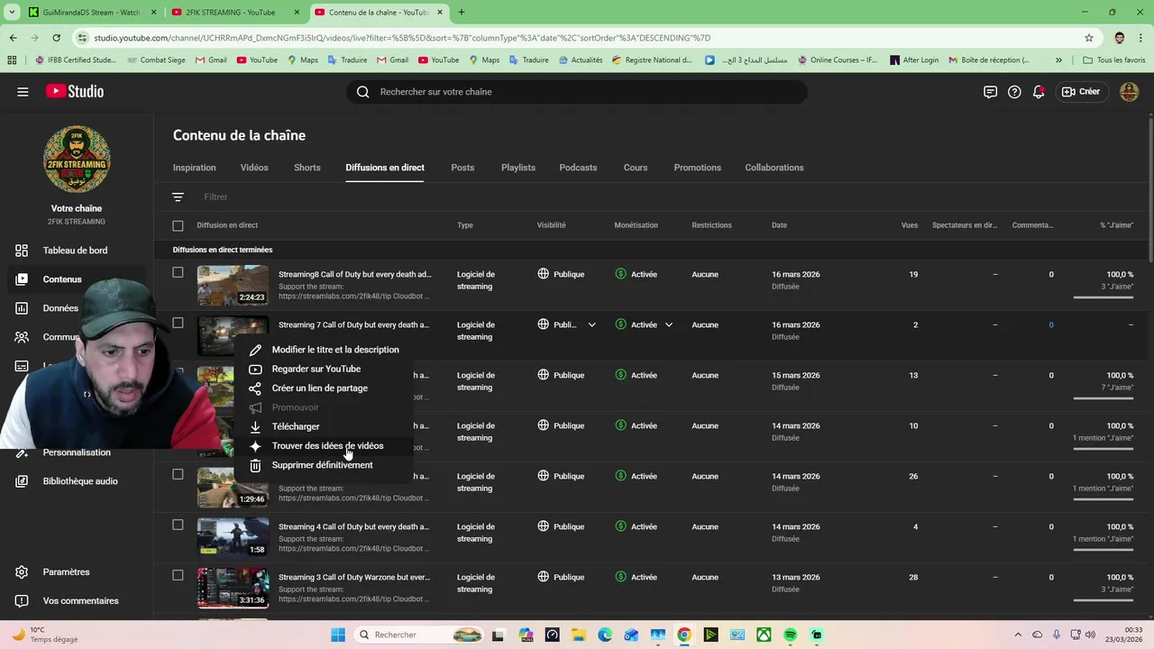The width and height of the screenshot is (1154, 649).
Task: Click the Contenus sidebar icon
Action: pos(23,279)
